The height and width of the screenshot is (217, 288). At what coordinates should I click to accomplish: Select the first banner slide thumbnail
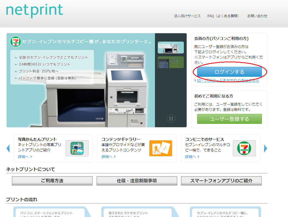[171, 47]
